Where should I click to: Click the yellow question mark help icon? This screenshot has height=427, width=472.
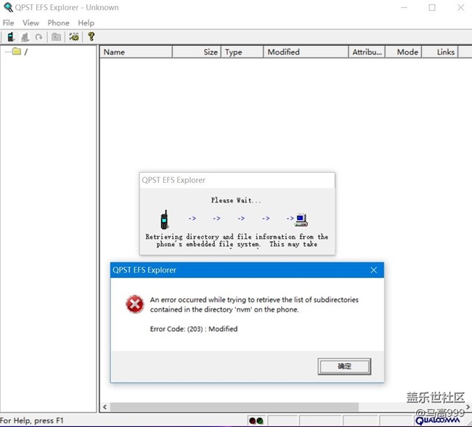(x=91, y=36)
